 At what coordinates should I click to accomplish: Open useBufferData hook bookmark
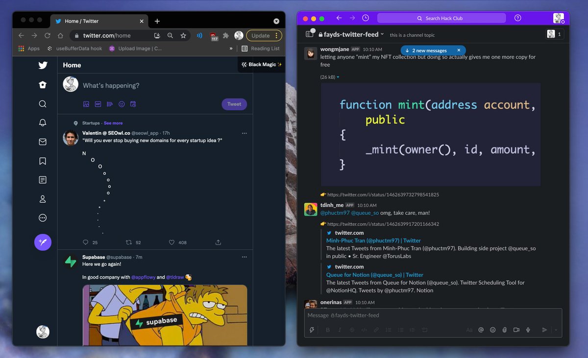point(74,48)
